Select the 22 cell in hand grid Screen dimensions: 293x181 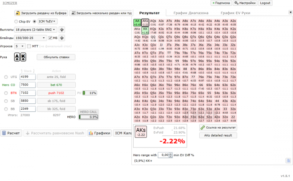(x=233, y=119)
